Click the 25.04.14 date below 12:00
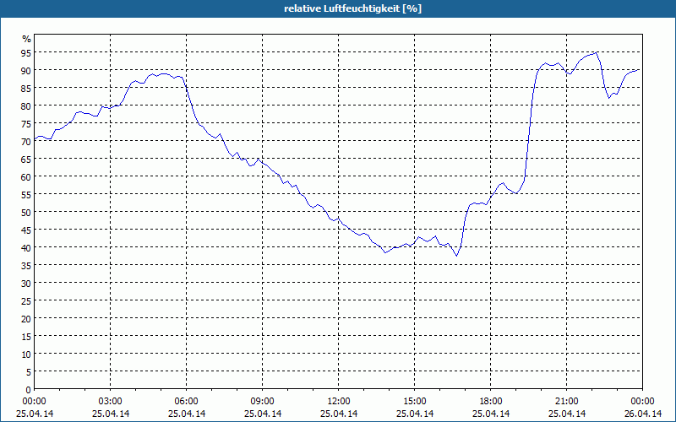 pos(339,414)
